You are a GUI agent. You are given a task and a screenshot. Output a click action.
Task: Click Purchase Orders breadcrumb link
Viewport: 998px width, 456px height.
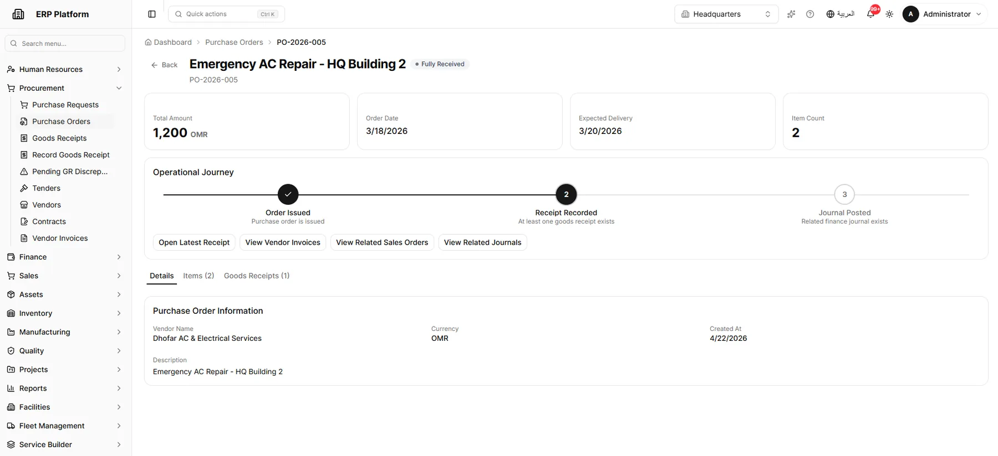(234, 42)
